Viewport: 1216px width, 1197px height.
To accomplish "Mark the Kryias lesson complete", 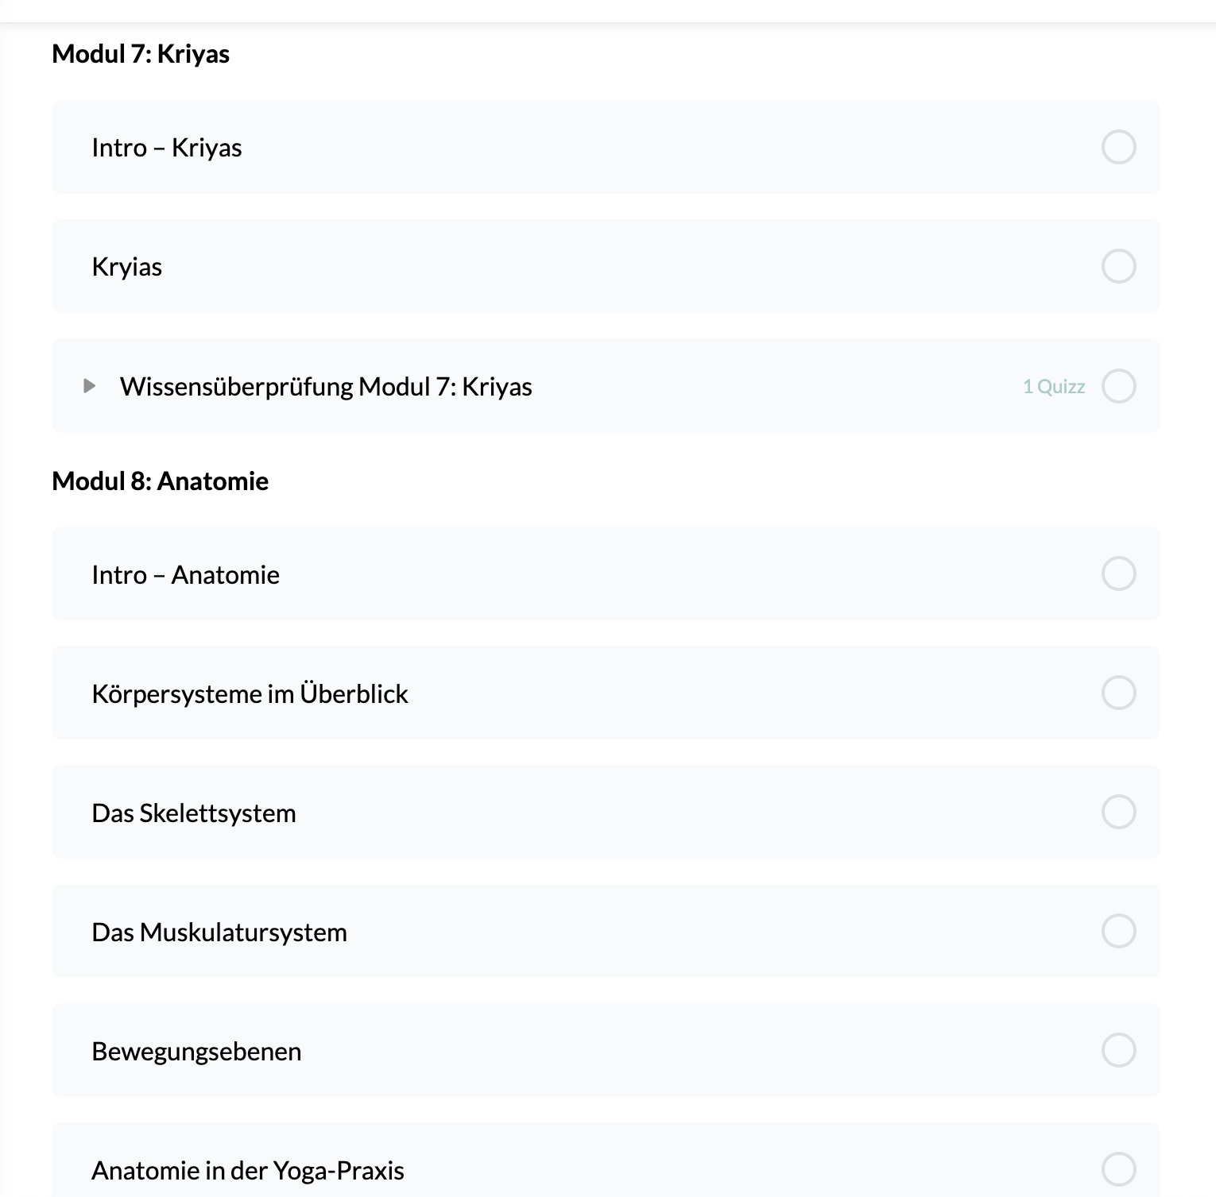I will coord(1118,266).
